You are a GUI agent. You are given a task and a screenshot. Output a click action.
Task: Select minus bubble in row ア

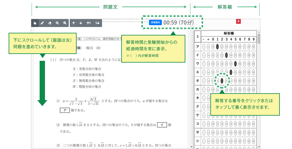[204, 46]
